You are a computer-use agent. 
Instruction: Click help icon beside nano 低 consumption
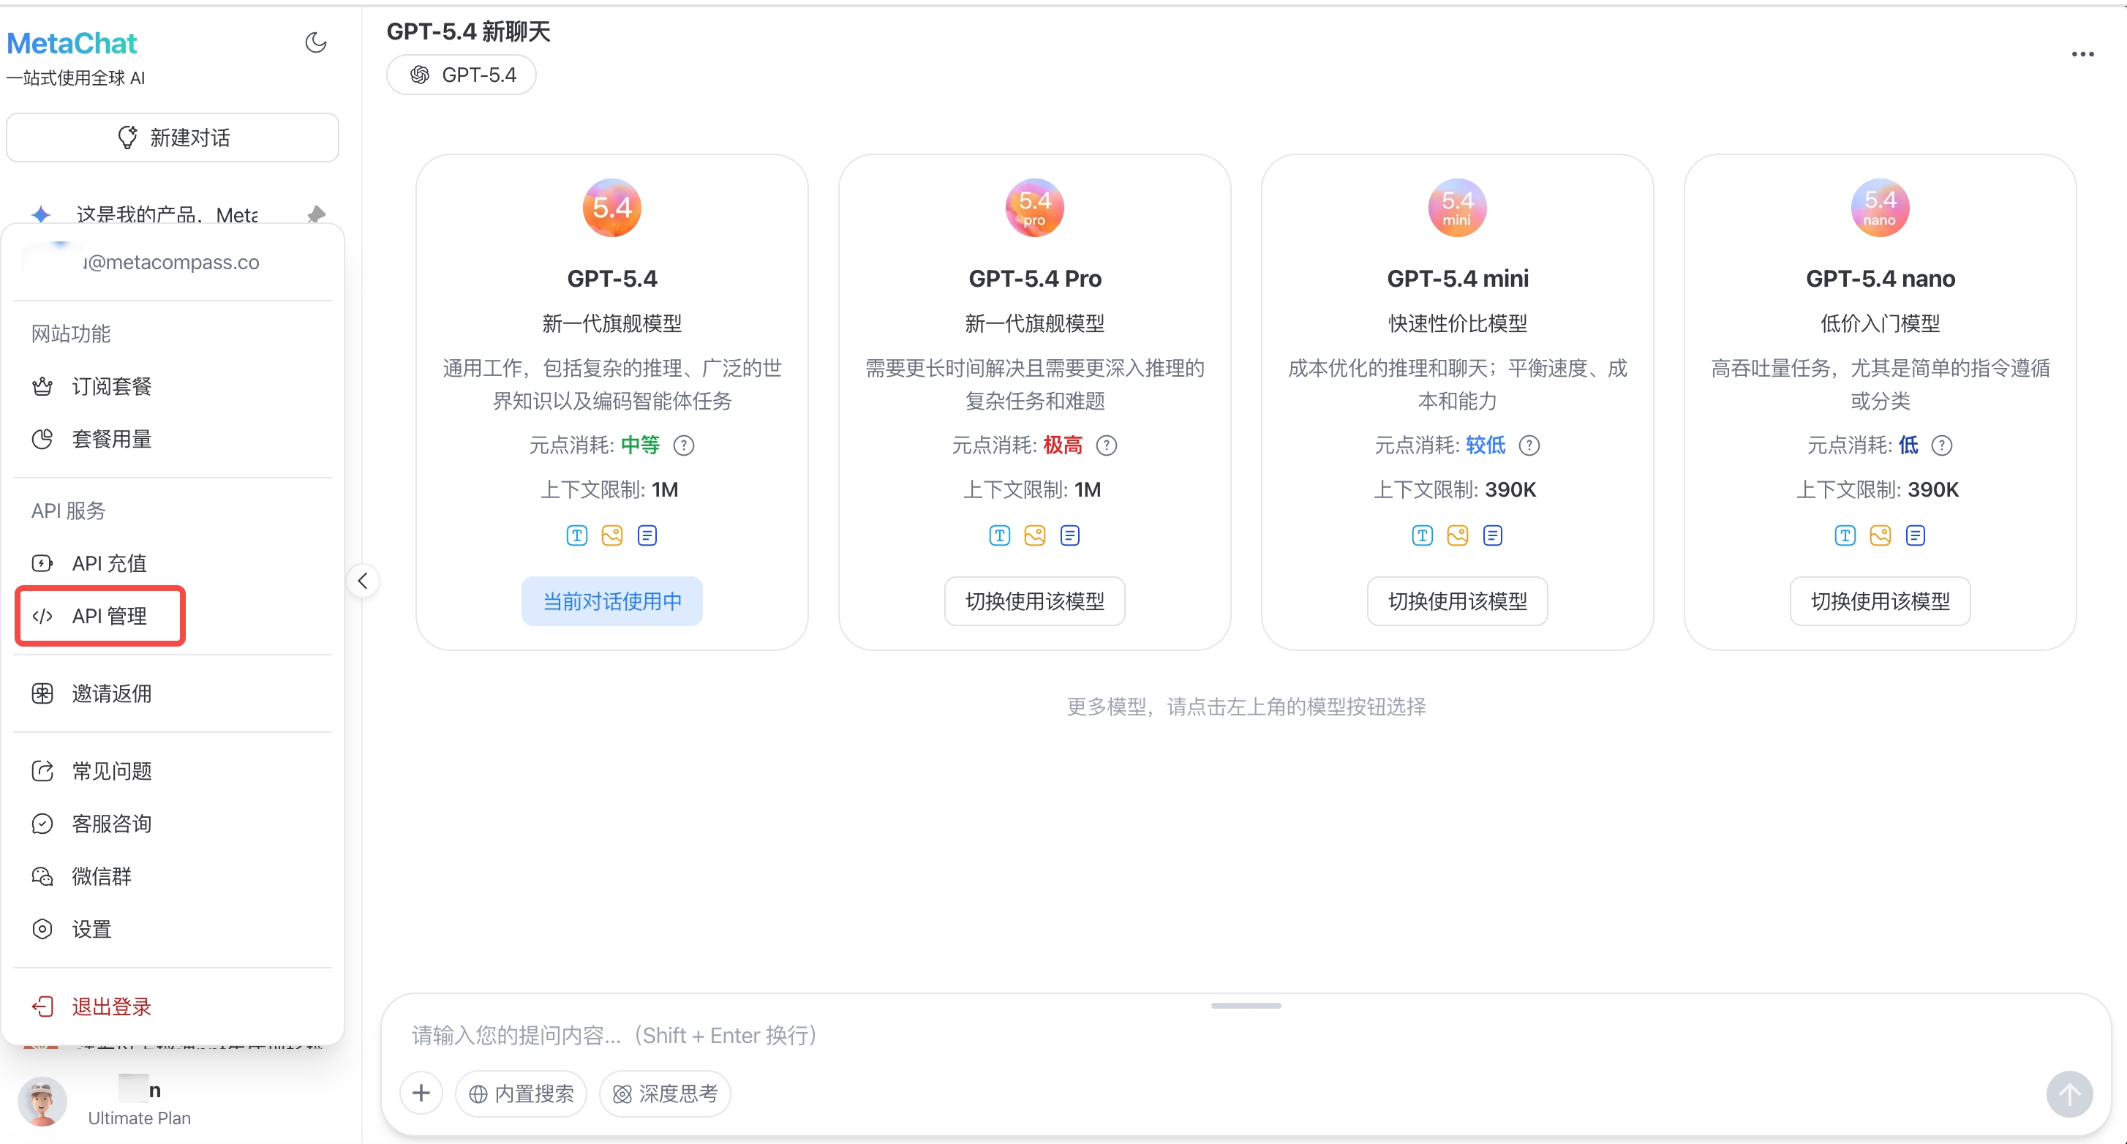tap(1942, 446)
